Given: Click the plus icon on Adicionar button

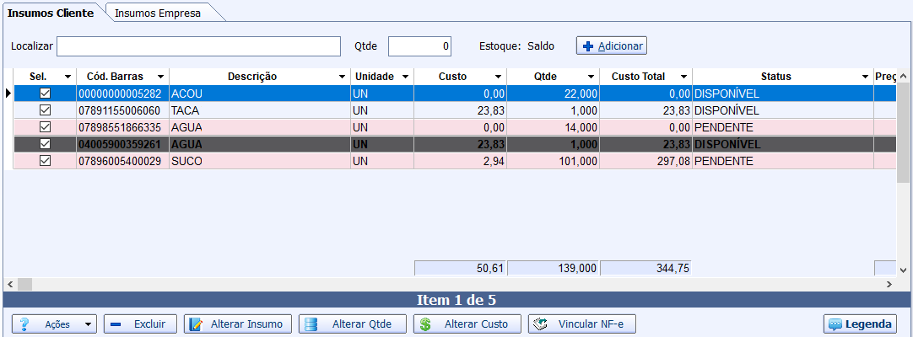Looking at the screenshot, I should [x=588, y=46].
